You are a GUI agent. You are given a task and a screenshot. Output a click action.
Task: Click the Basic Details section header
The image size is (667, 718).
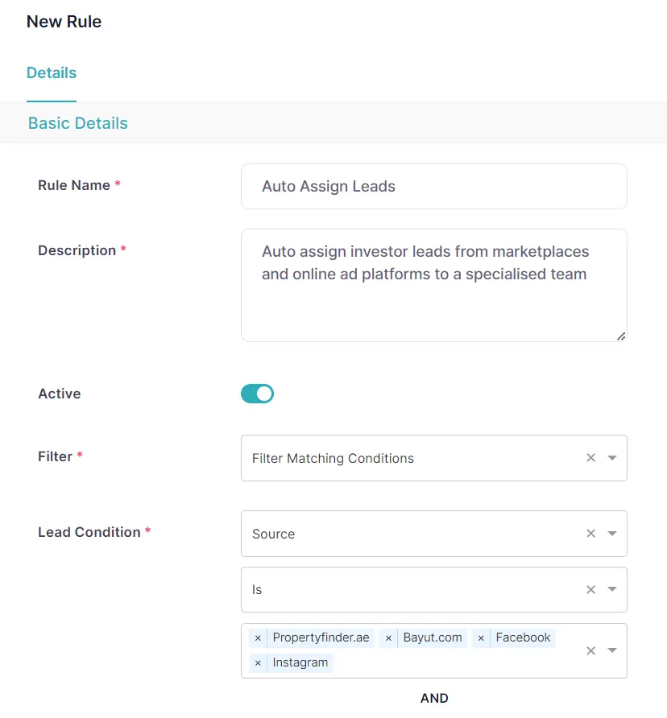(x=78, y=123)
